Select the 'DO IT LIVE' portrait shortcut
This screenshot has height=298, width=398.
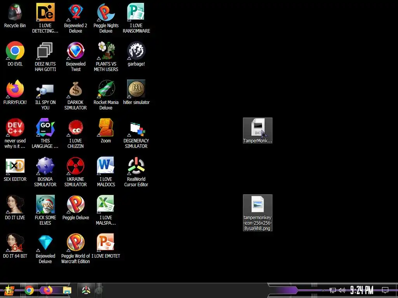click(x=15, y=208)
